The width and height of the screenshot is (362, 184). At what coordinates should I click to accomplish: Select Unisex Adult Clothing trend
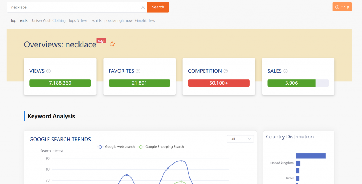tap(49, 20)
